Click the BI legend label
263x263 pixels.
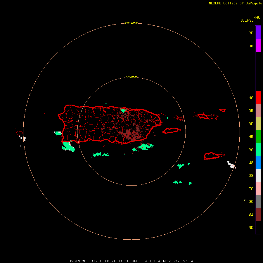tap(251, 214)
